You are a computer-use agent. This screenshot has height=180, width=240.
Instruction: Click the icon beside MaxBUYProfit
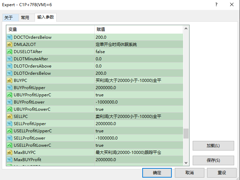pyautogui.click(x=10, y=159)
